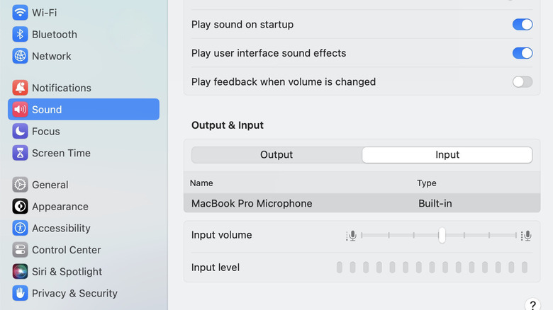This screenshot has height=310, width=553.
Task: Open the Bluetooth settings icon
Action: (20, 34)
